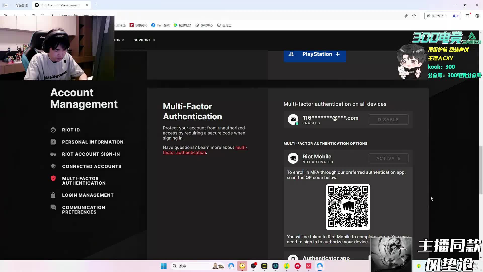
Task: Click the red Multi-Factor Authentication shield icon
Action: coord(53,179)
